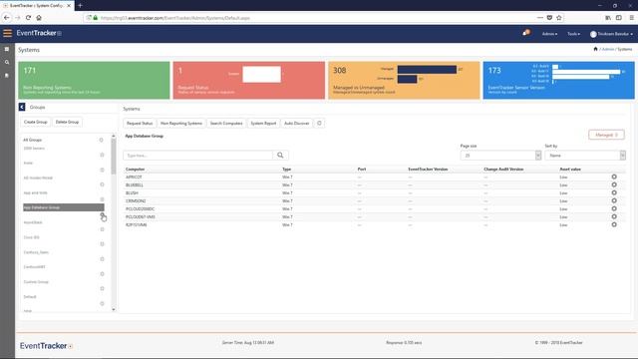Click the blue Sensor Version tile
This screenshot has width=638, height=359.
pyautogui.click(x=558, y=80)
